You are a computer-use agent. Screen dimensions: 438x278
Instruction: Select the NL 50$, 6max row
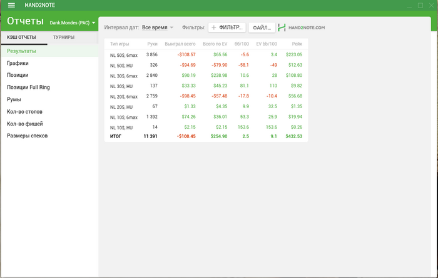click(206, 55)
